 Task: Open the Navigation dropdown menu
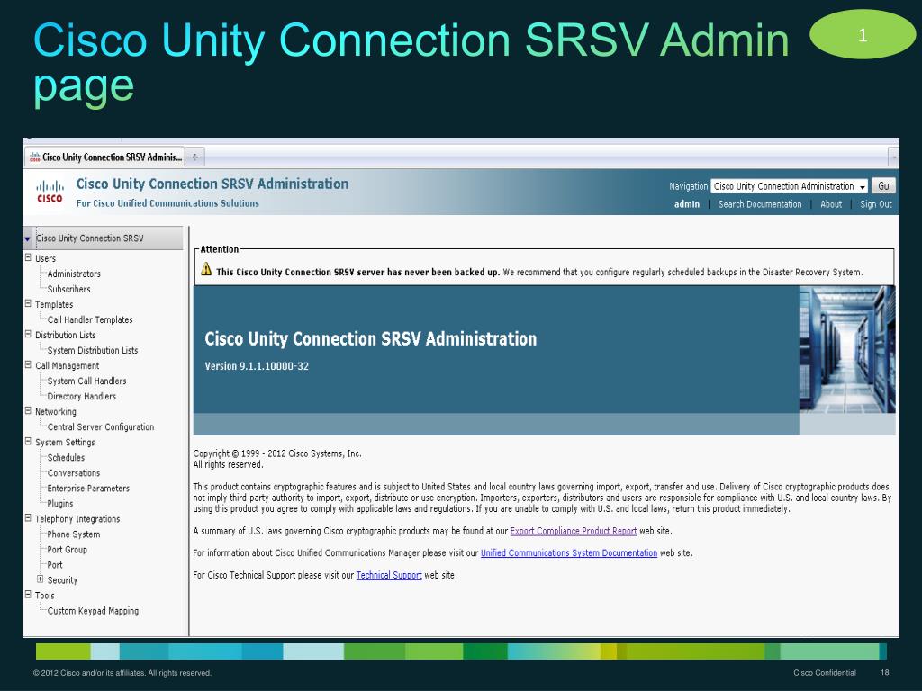click(x=789, y=186)
